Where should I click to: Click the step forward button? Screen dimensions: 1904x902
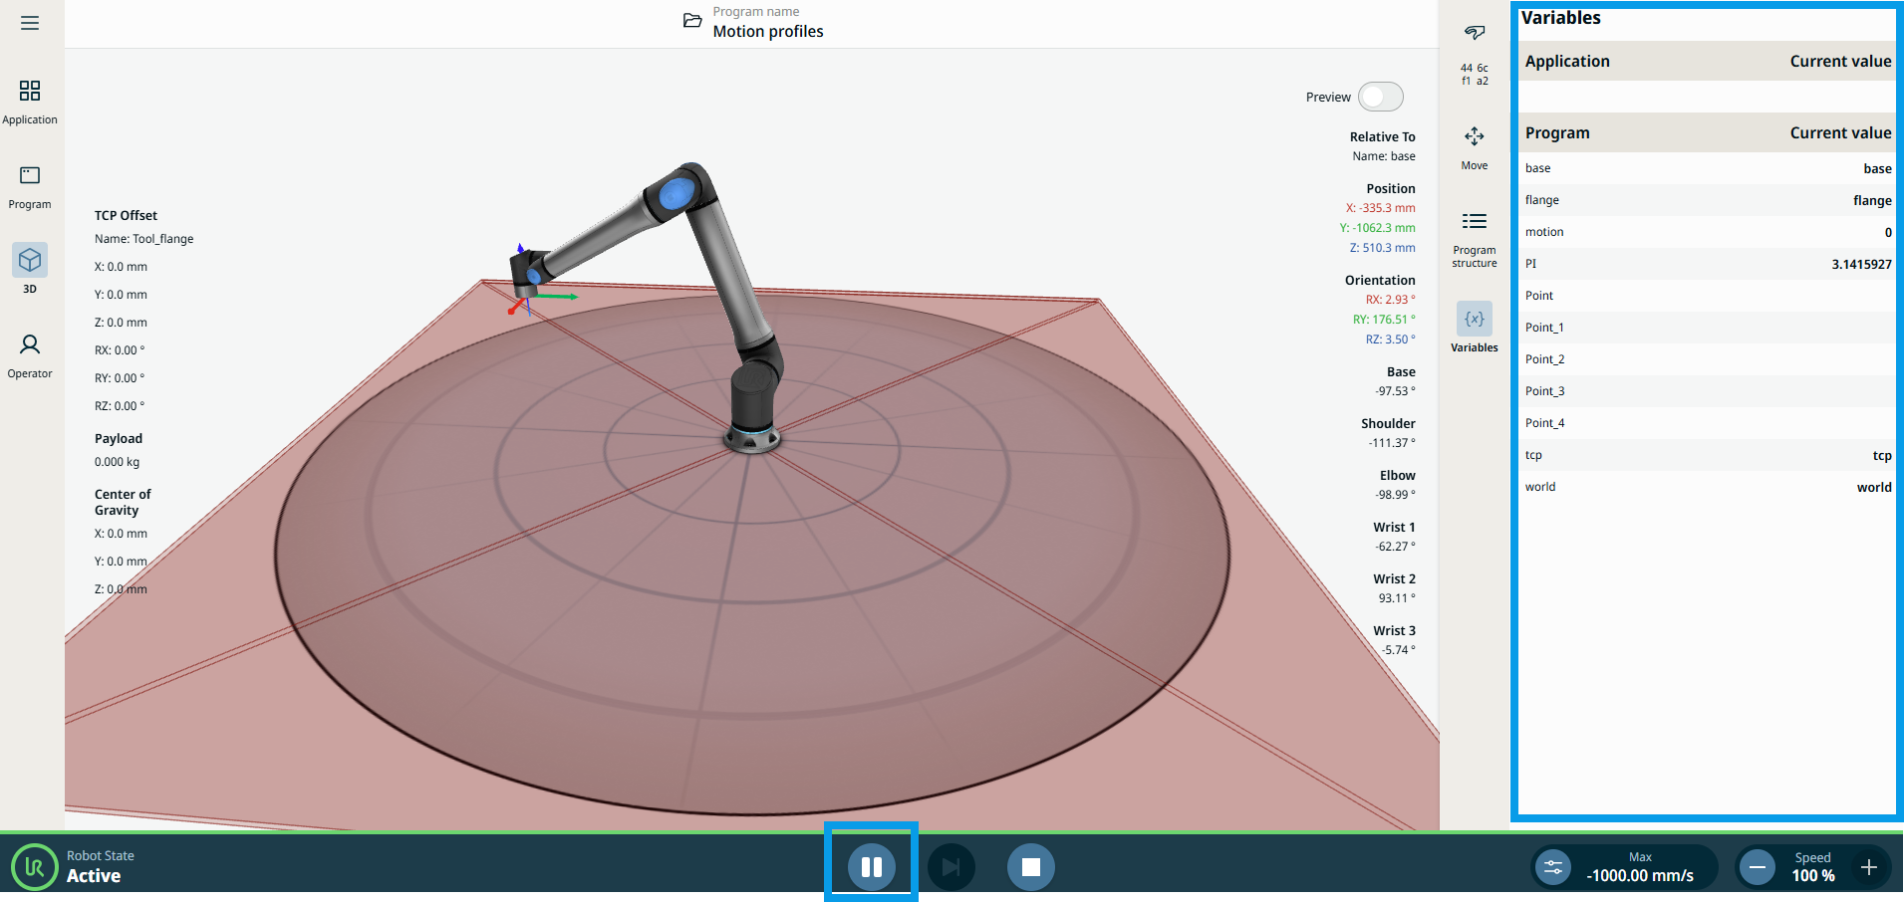951,866
